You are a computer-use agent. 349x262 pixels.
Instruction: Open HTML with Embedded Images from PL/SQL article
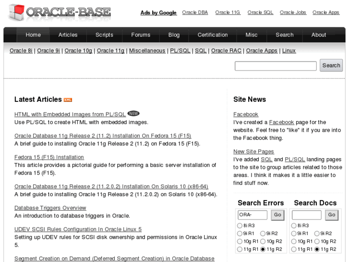[x=70, y=114]
